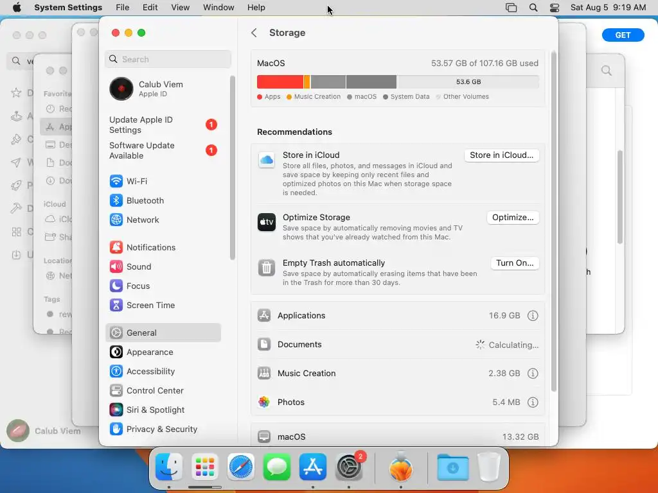Click GET button in App Store window

[x=623, y=35]
